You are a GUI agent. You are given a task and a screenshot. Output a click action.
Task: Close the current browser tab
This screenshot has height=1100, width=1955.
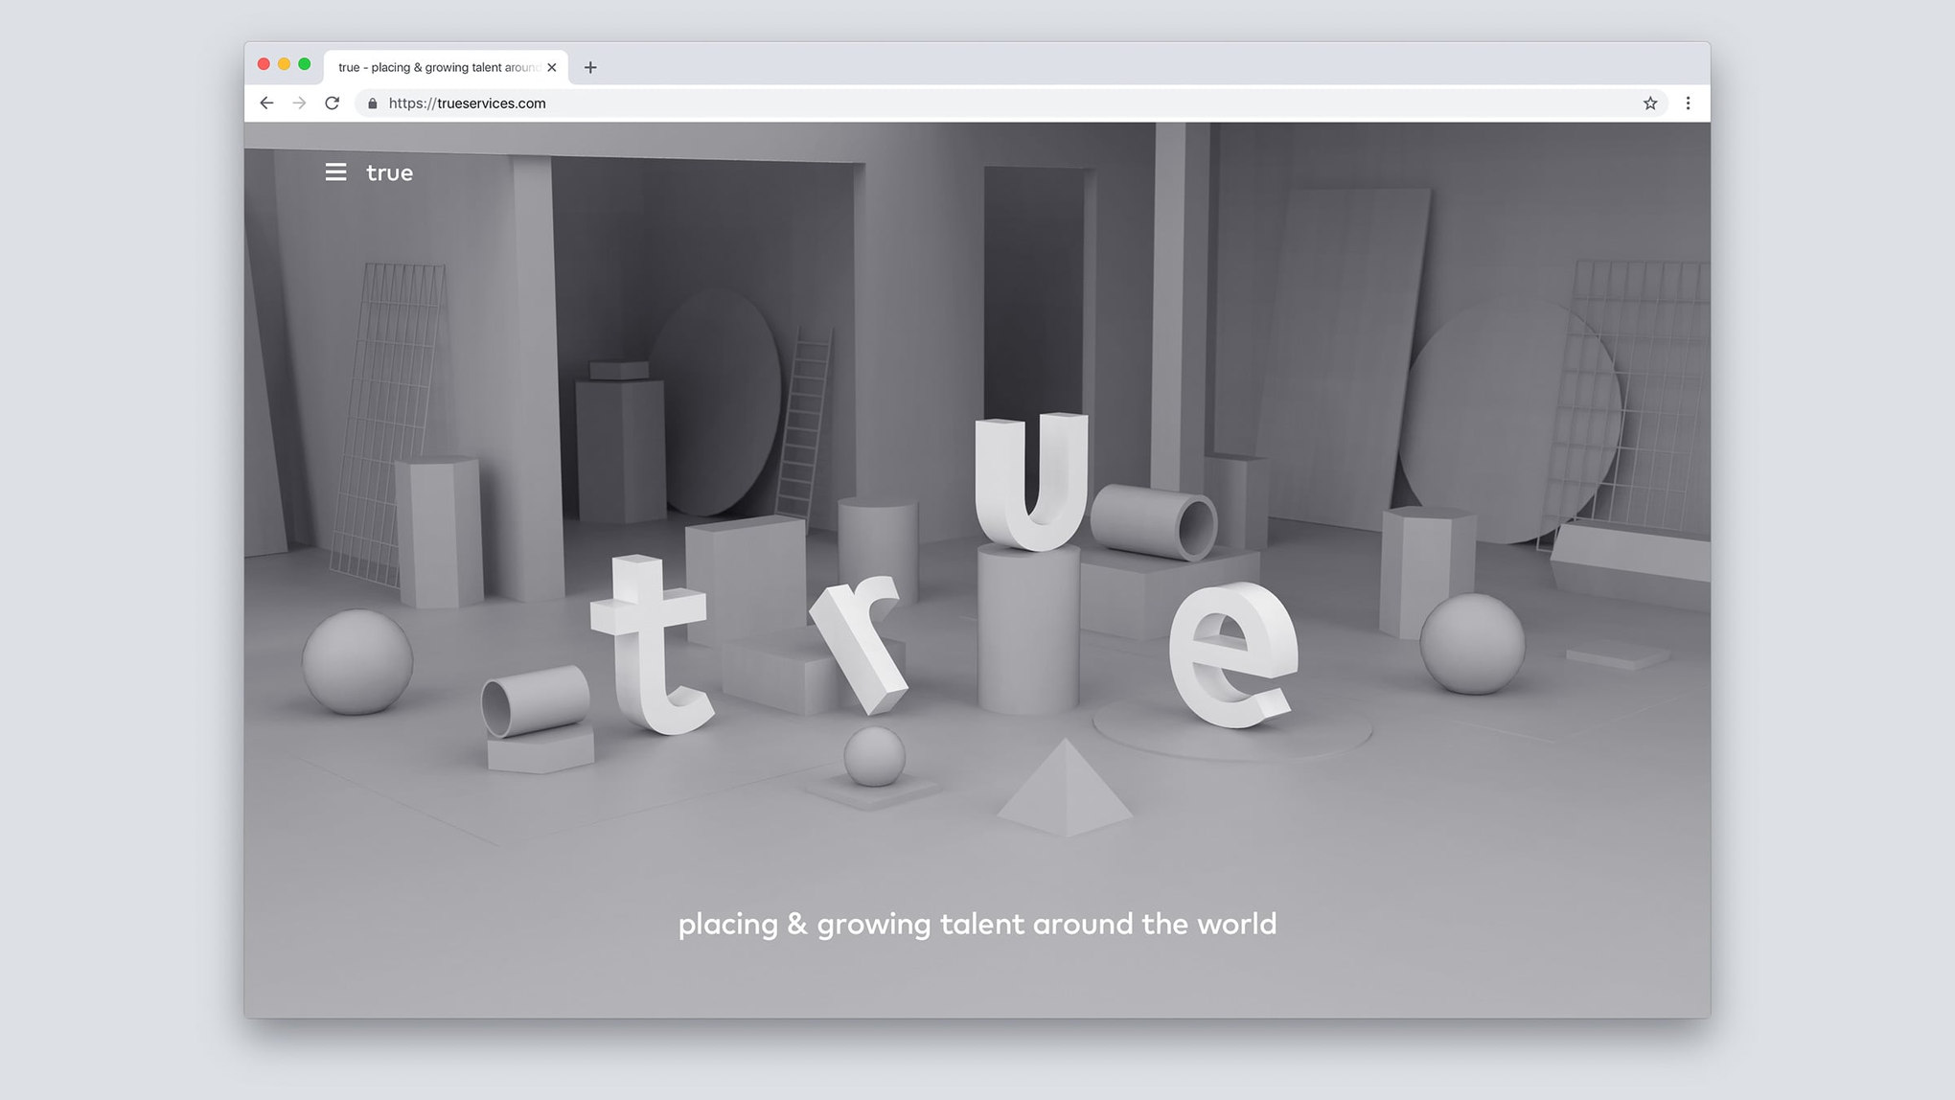coord(551,67)
